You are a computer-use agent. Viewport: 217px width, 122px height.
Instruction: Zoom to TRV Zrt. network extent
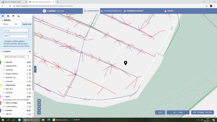tap(30, 114)
